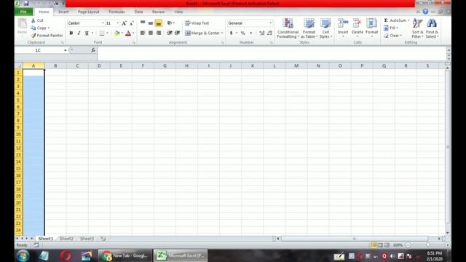Click the Copy icon
The height and width of the screenshot is (262, 466).
33,28
